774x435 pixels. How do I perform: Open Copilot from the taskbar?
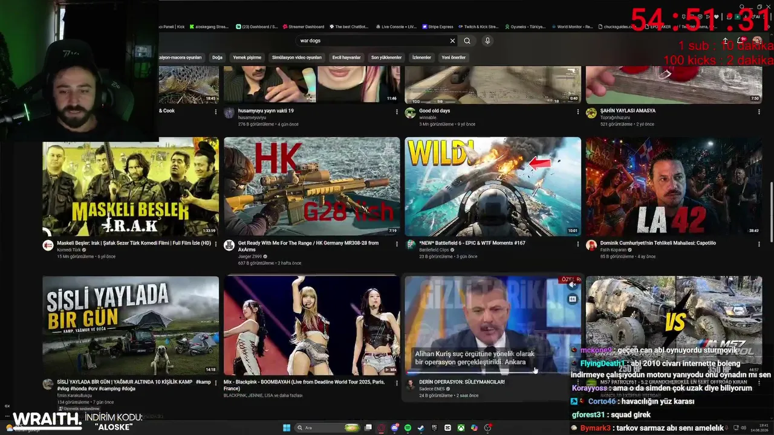point(474,428)
